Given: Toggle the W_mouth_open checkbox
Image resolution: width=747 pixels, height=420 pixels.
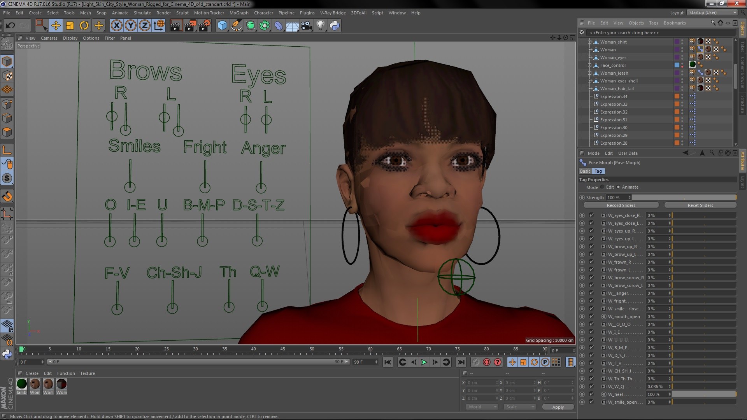Looking at the screenshot, I should [591, 316].
